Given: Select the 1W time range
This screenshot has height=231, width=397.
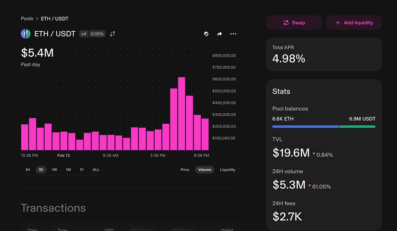Looking at the screenshot, I should 54,169.
